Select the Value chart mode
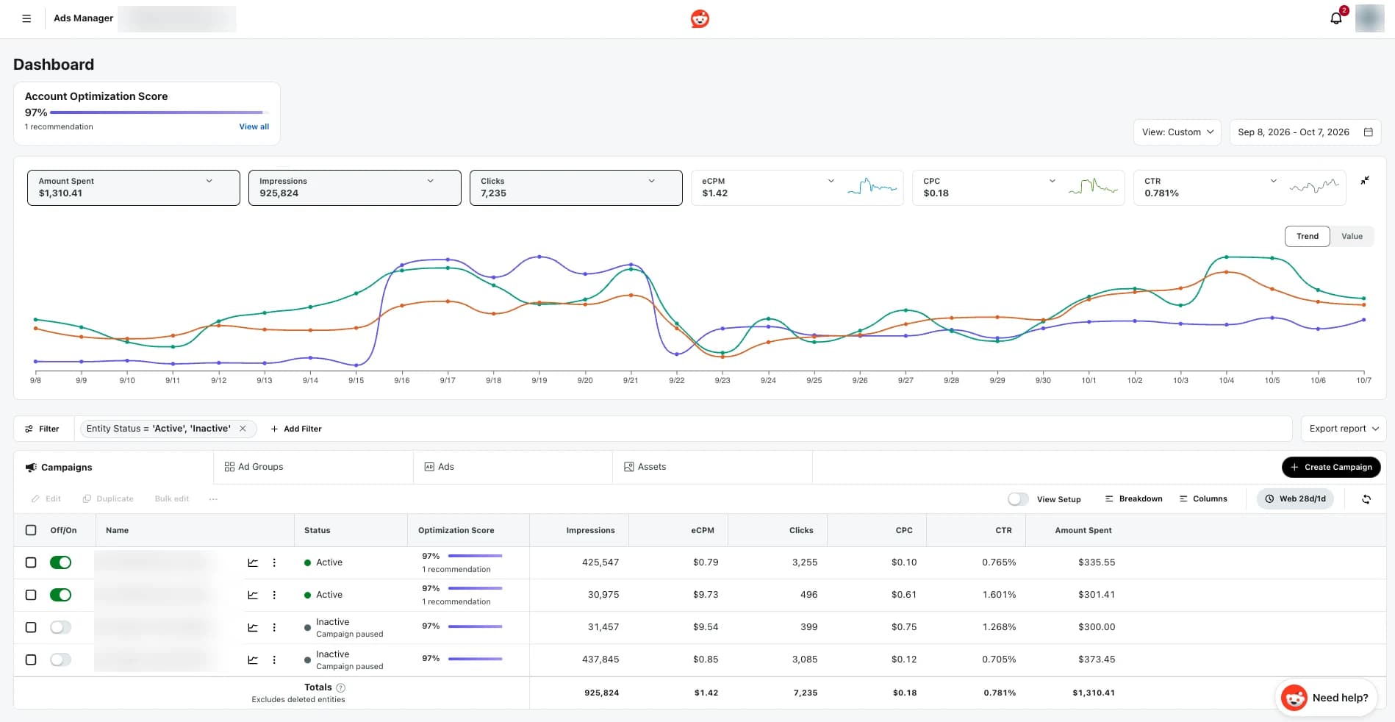The image size is (1395, 722). pyautogui.click(x=1352, y=237)
